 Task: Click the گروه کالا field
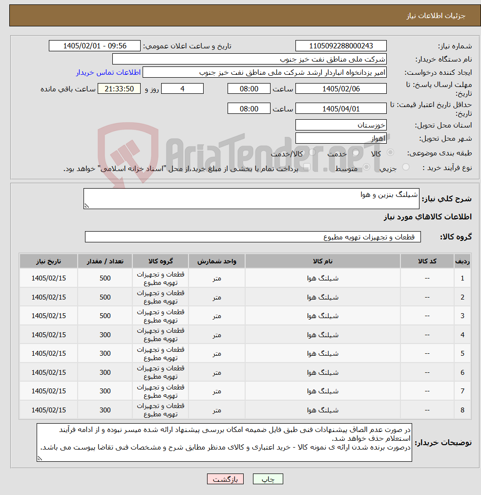(252, 237)
